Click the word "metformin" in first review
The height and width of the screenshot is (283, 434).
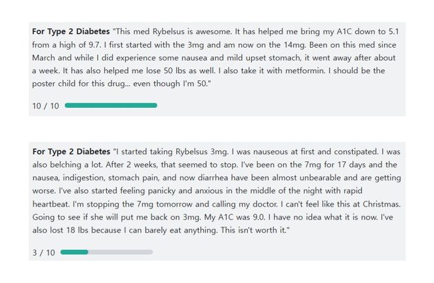point(306,71)
